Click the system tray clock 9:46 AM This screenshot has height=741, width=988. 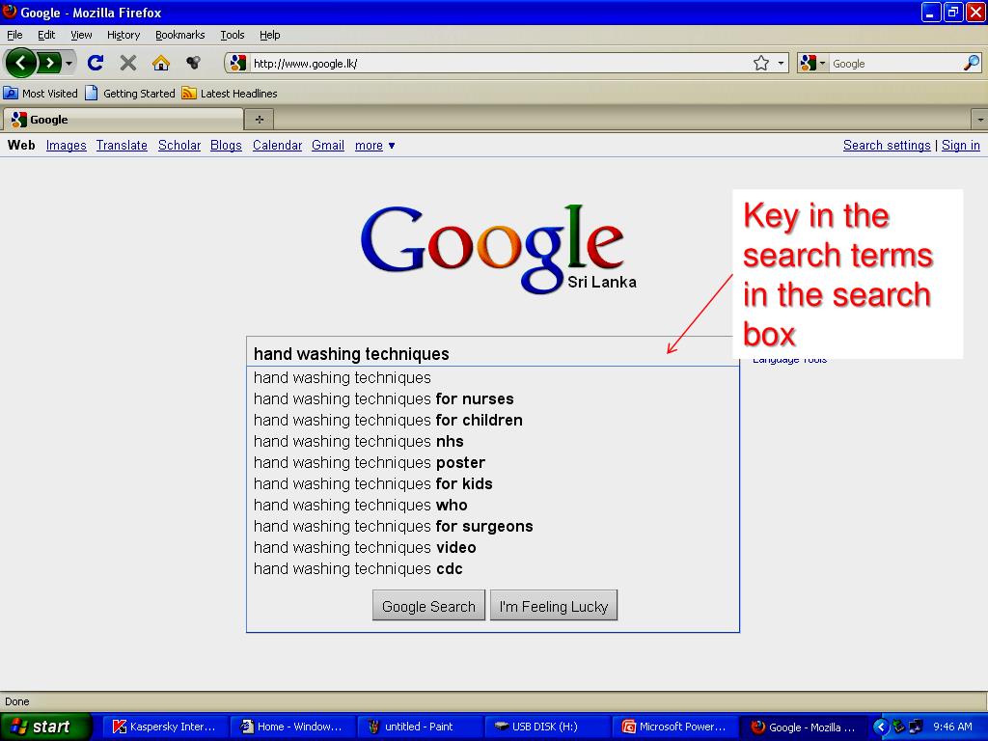[952, 727]
